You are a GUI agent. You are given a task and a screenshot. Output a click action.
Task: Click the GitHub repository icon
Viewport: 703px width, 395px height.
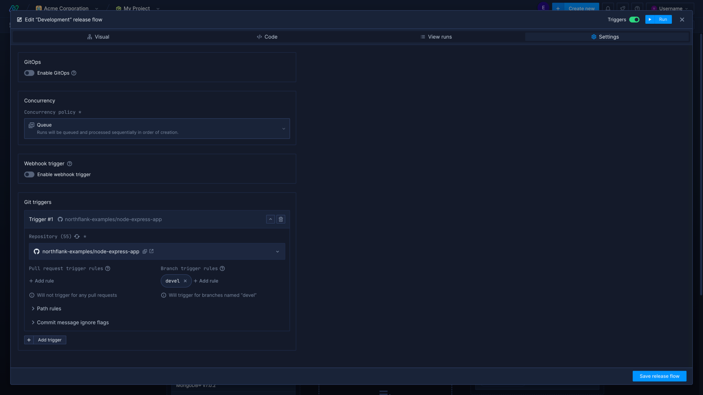37,251
